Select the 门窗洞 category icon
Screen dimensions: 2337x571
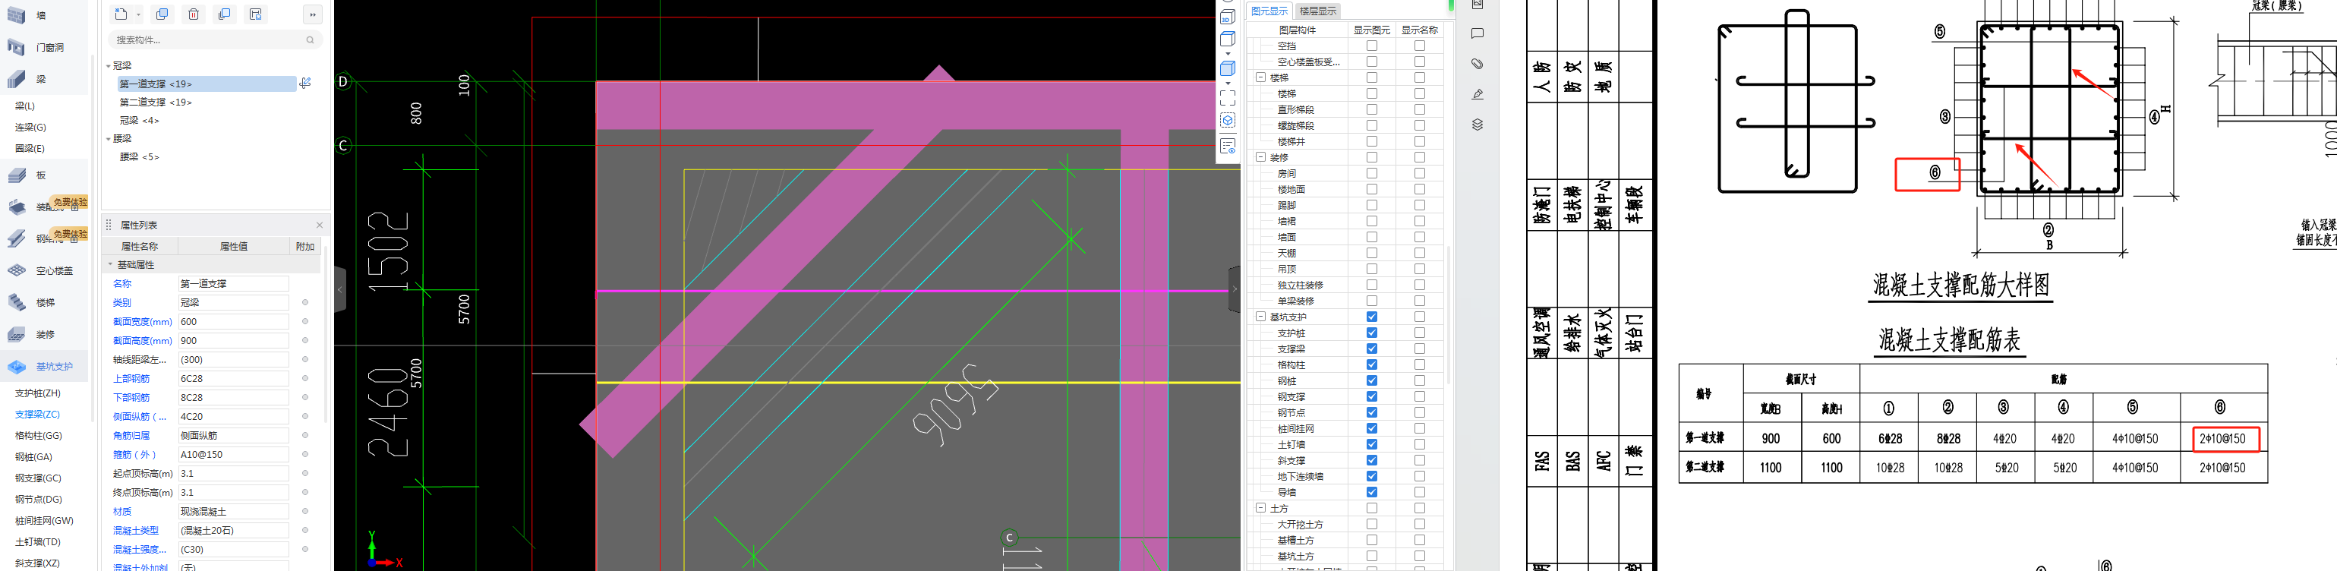[17, 47]
